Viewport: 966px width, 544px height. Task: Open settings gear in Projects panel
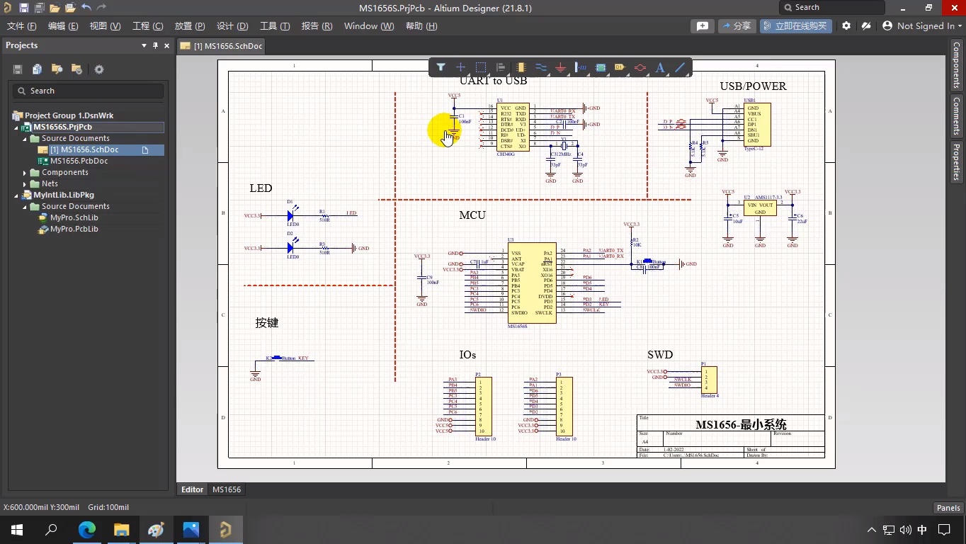(x=99, y=69)
